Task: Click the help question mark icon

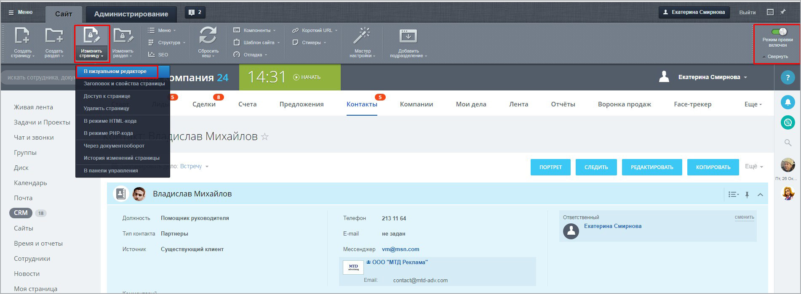Action: [x=788, y=77]
